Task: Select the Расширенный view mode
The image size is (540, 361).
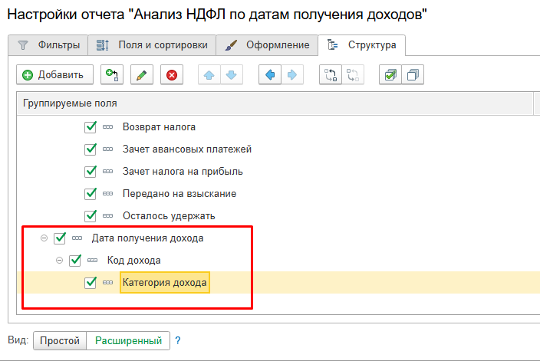Action: click(x=128, y=341)
